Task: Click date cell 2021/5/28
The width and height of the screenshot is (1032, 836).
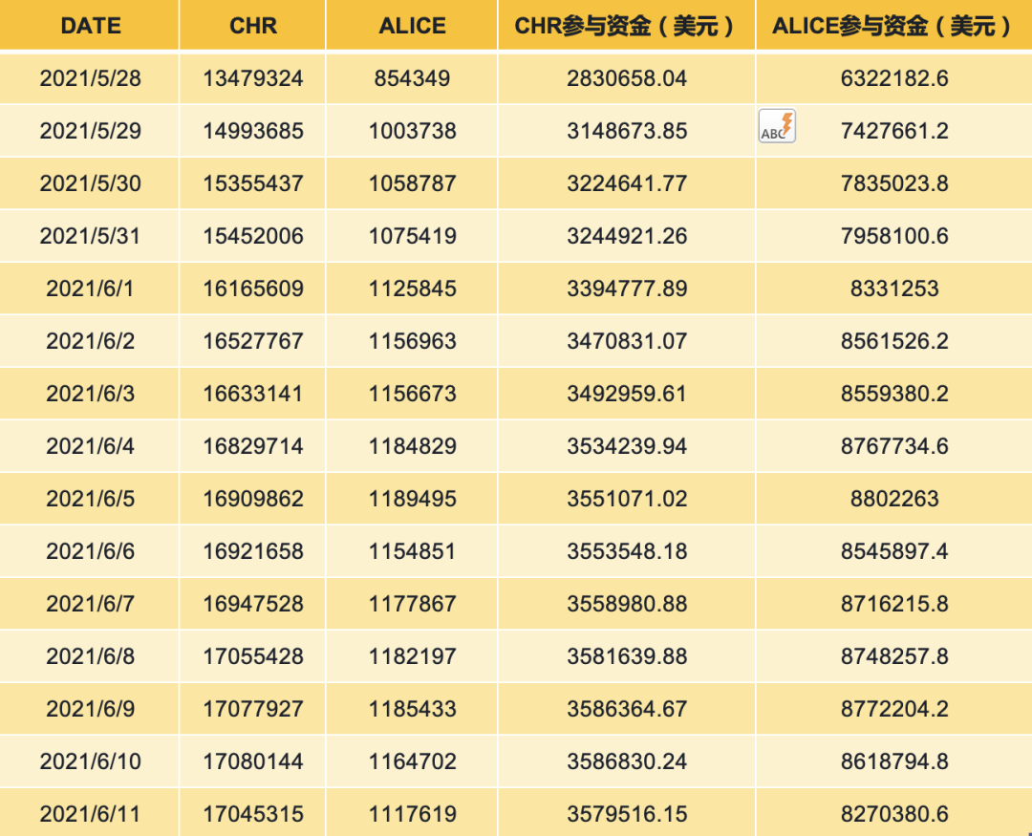Action: pos(90,78)
